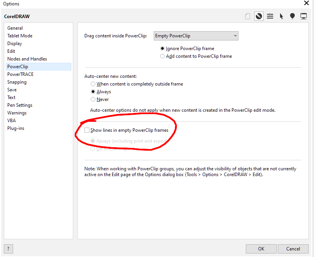Select Add content to PowerClip frame

click(196, 56)
